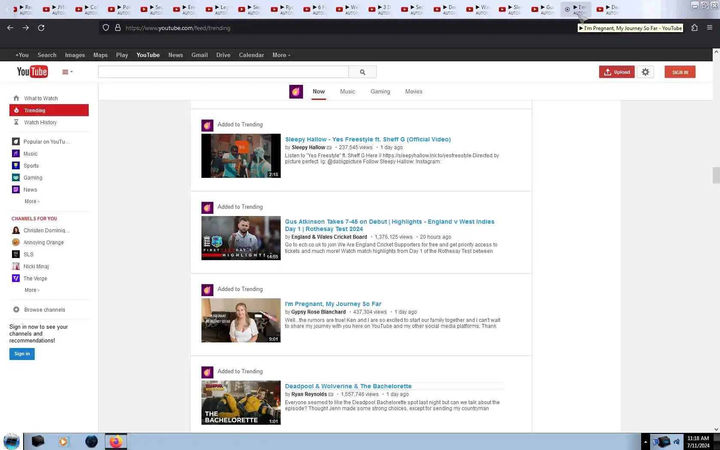Click +You in the Google bar
This screenshot has height=450, width=720.
(22, 55)
